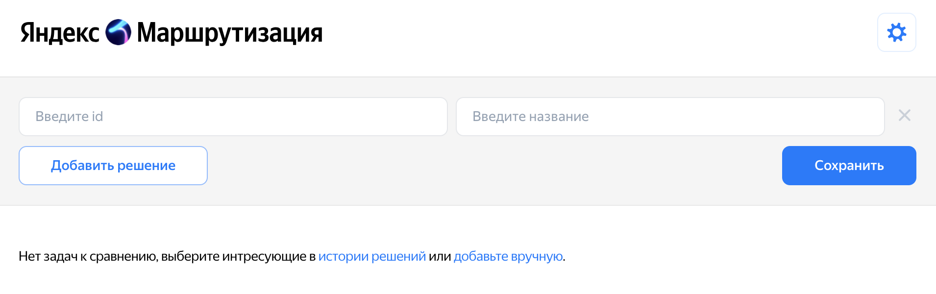The height and width of the screenshot is (294, 936).
Task: Focus the "Введите id" input field
Action: click(x=233, y=117)
